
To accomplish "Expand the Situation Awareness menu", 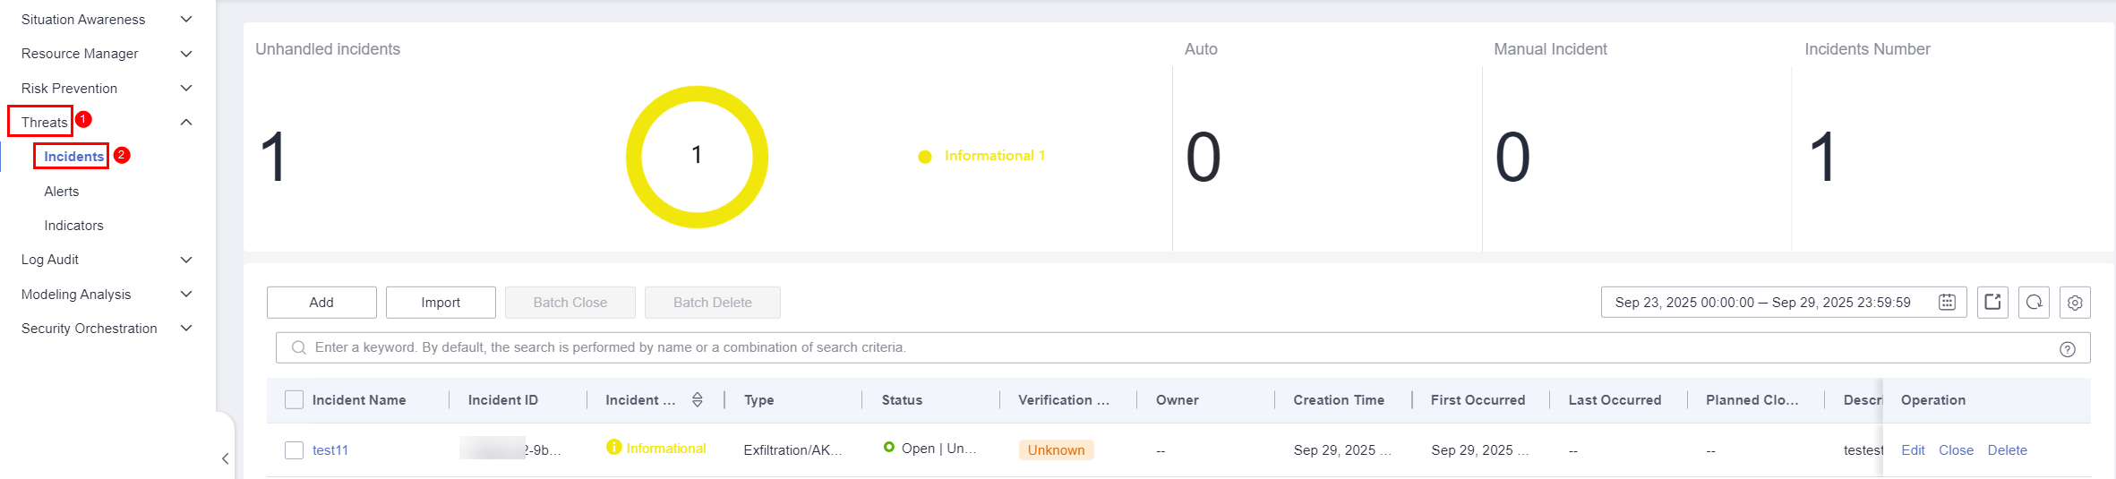I will 186,20.
